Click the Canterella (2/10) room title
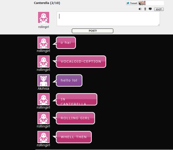The image size is (173, 150). click(x=47, y=3)
